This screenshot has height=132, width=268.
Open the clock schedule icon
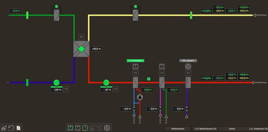tap(85, 128)
